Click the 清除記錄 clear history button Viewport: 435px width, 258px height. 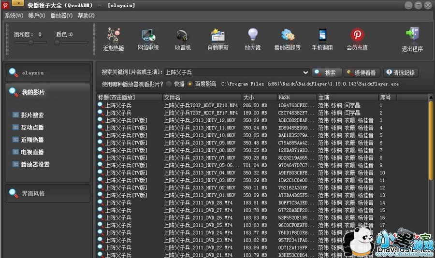[401, 72]
